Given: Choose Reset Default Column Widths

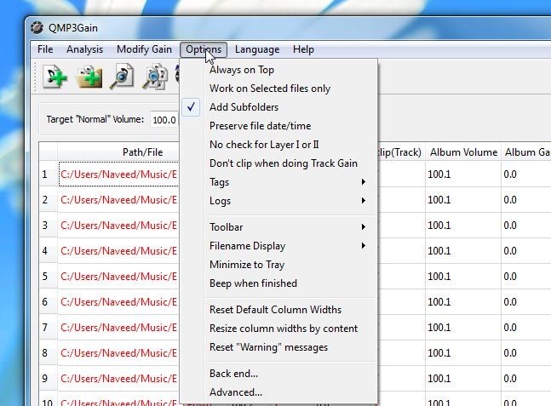Looking at the screenshot, I should [x=278, y=310].
